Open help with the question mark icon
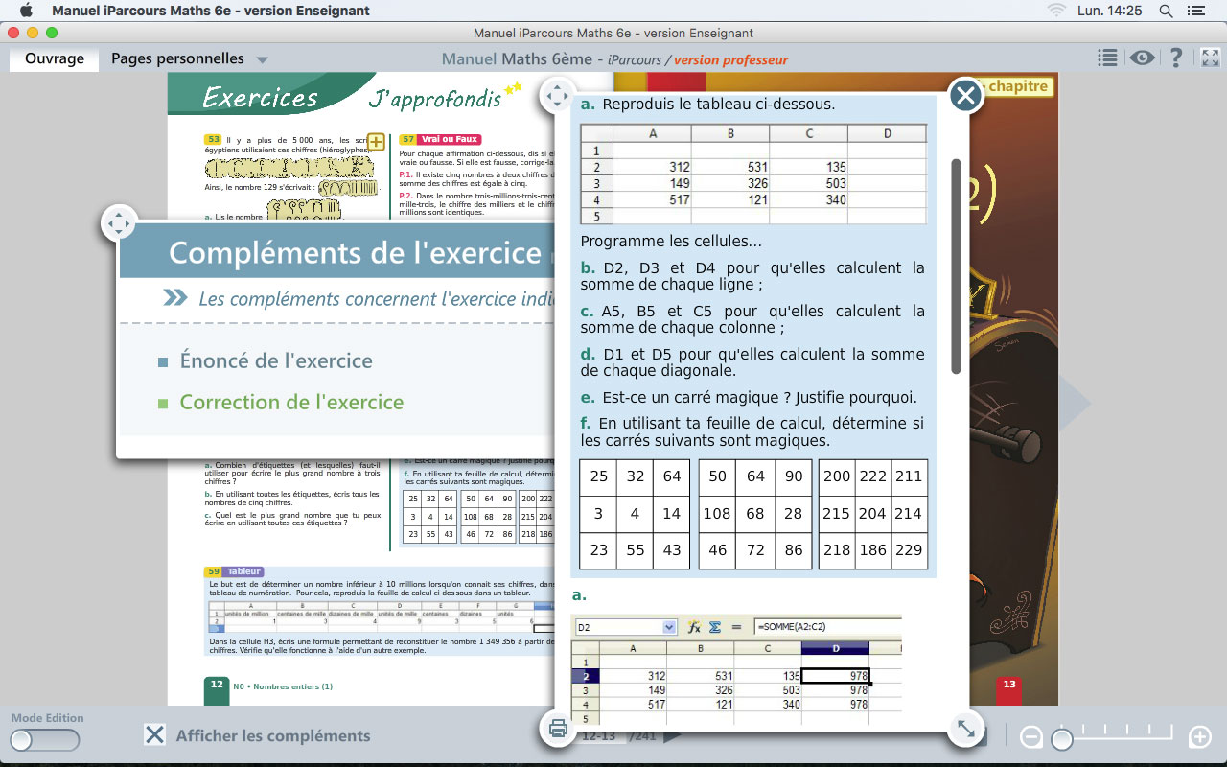Viewport: 1227px width, 767px height. click(1176, 58)
